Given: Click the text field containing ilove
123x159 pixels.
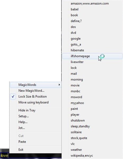Looking at the screenshot, I should tap(31, 156).
